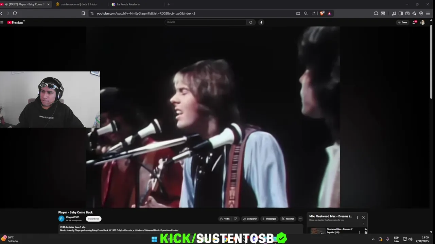Switch the ESP LAA keyboard language
This screenshot has width=435, height=244.
coord(396,239)
